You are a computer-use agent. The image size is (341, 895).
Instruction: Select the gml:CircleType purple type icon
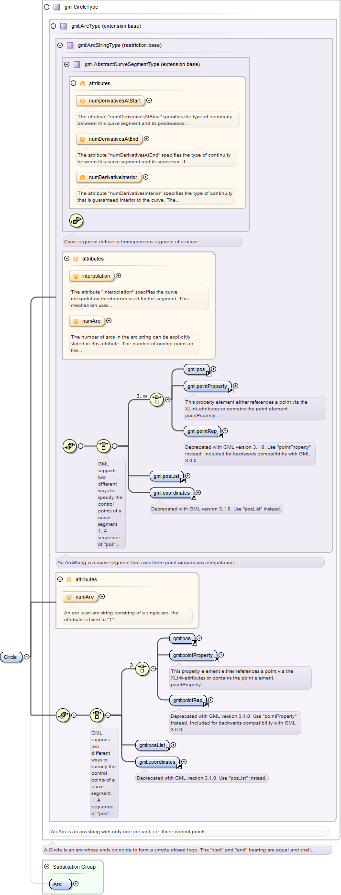(x=57, y=7)
